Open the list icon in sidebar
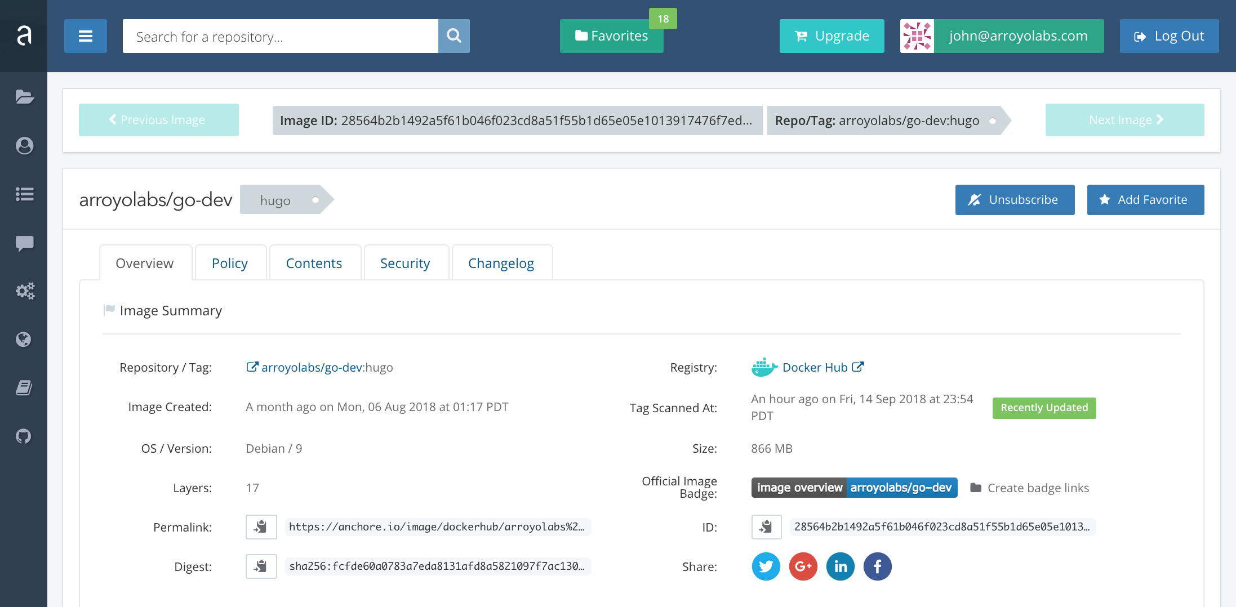Image resolution: width=1236 pixels, height=607 pixels. point(24,194)
